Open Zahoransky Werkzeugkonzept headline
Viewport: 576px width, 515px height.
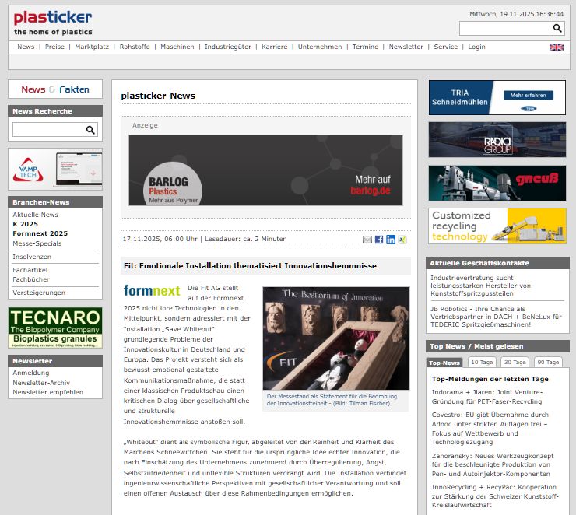coord(493,465)
